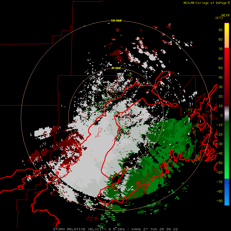The height and width of the screenshot is (231, 231).
Task: Click the gray zero-velocity segment of color bar
Action: [227, 114]
